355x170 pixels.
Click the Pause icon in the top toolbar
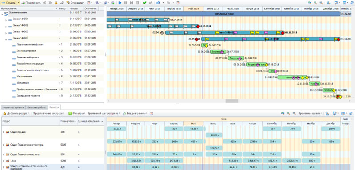click(126, 3)
